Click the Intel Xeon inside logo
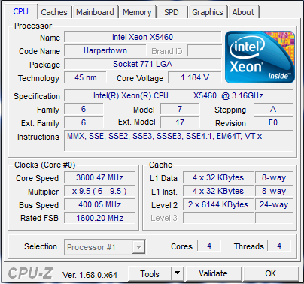 [x=260, y=57]
